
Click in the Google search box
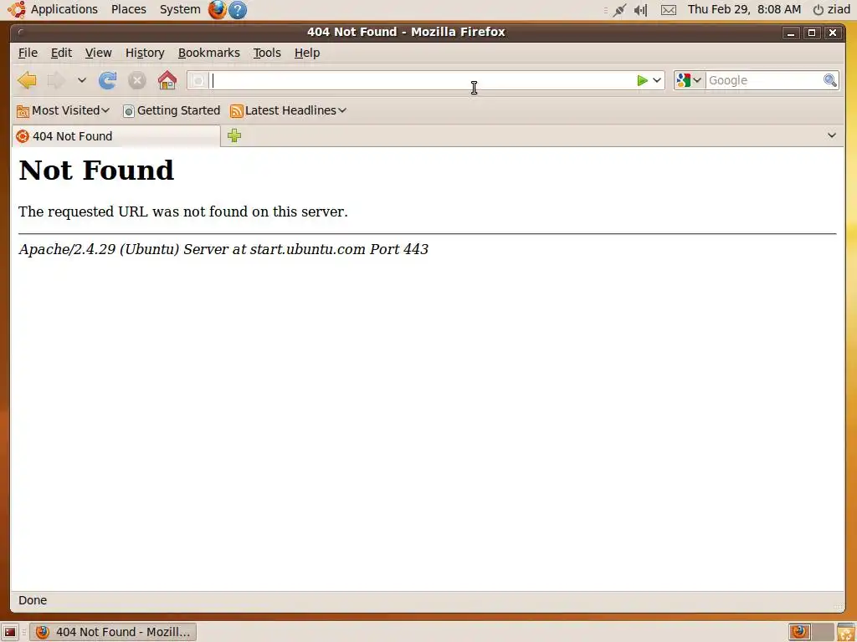(764, 80)
